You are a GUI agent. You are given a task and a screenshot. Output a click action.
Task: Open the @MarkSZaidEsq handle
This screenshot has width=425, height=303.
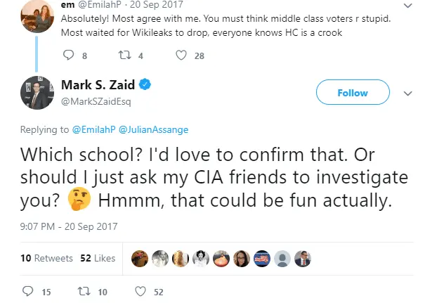pos(96,101)
